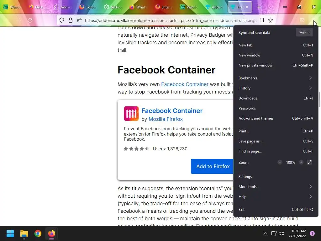Expand the History submenu
This screenshot has width=321, height=241.
click(x=276, y=88)
